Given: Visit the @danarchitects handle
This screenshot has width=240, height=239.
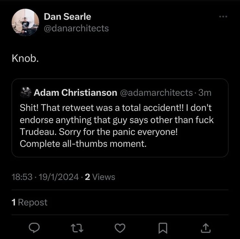Looking at the screenshot, I should pos(76,28).
